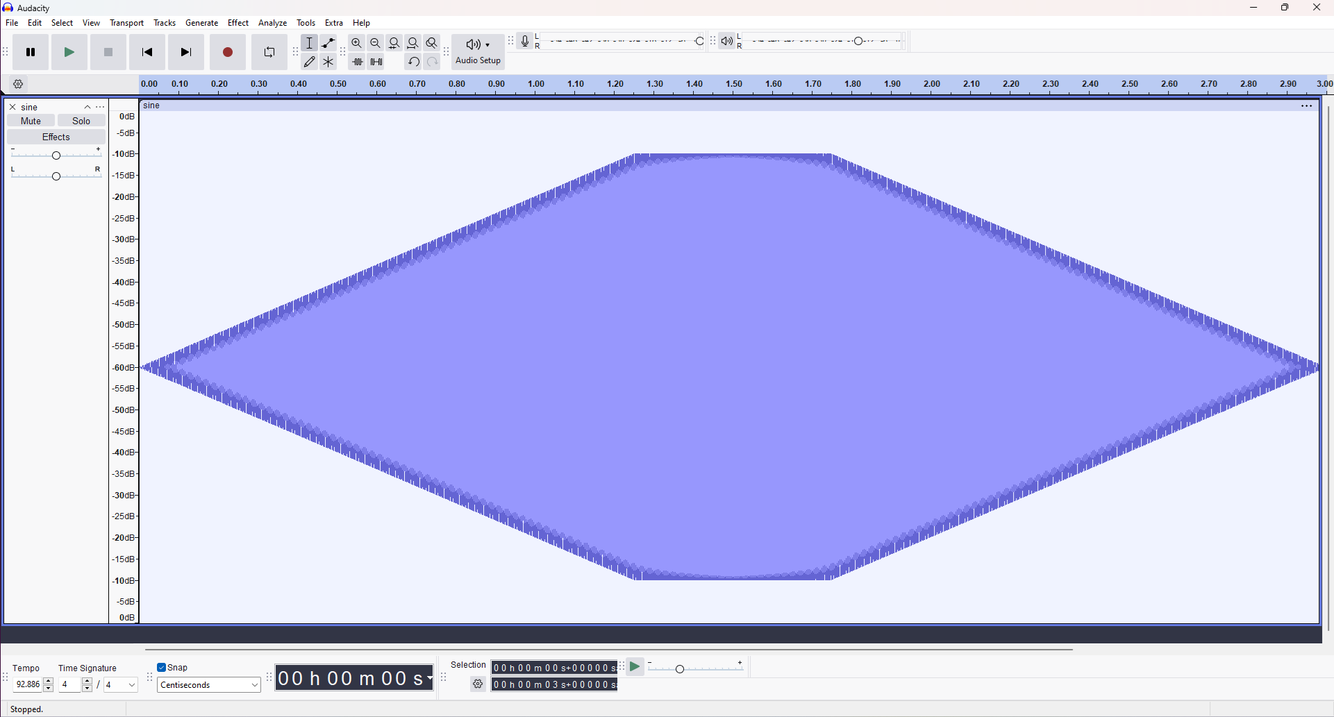Open the Effect menu

coord(238,22)
